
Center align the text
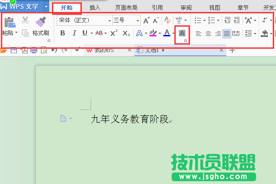click(208, 33)
